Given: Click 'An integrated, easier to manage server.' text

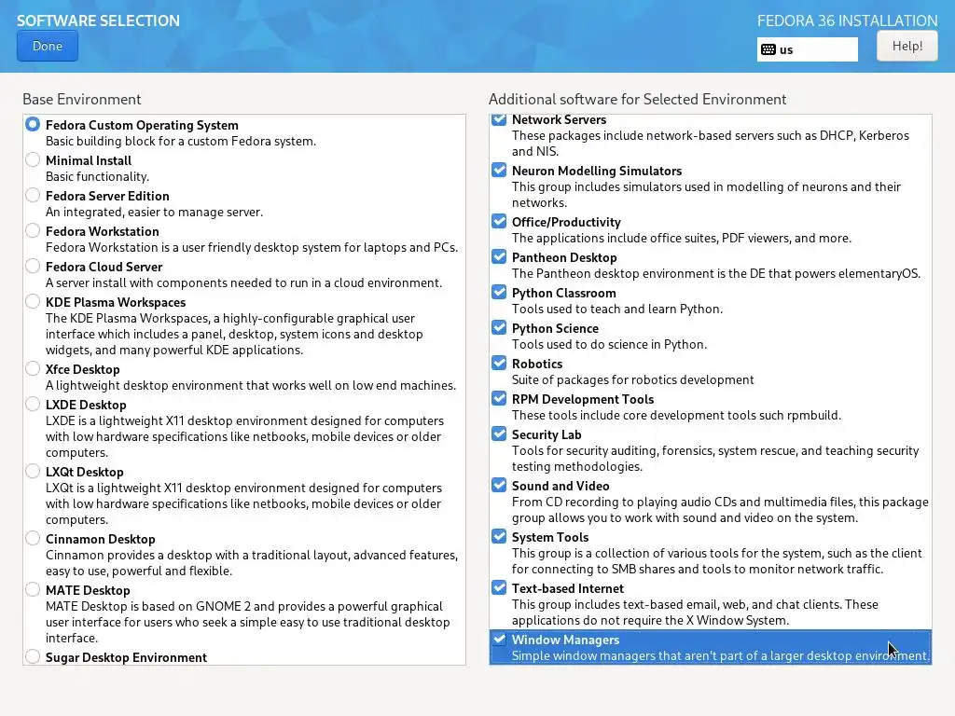Looking at the screenshot, I should pyautogui.click(x=154, y=212).
